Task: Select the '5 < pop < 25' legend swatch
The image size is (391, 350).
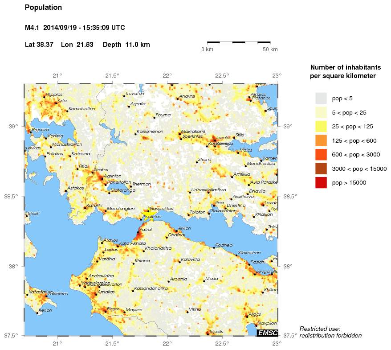Action: pyautogui.click(x=321, y=112)
